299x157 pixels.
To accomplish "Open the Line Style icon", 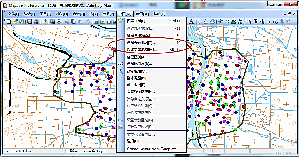I will (x=227, y=22).
